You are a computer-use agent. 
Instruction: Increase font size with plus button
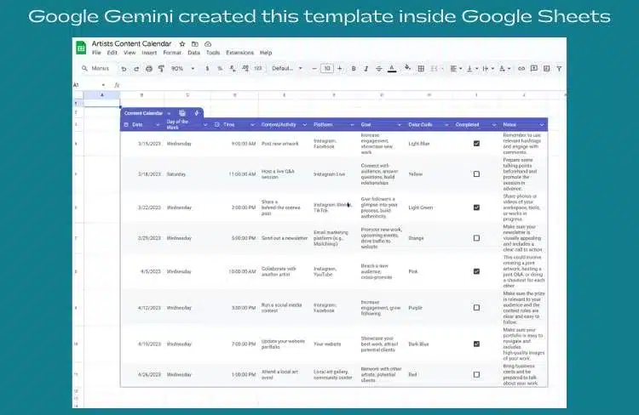(339, 69)
